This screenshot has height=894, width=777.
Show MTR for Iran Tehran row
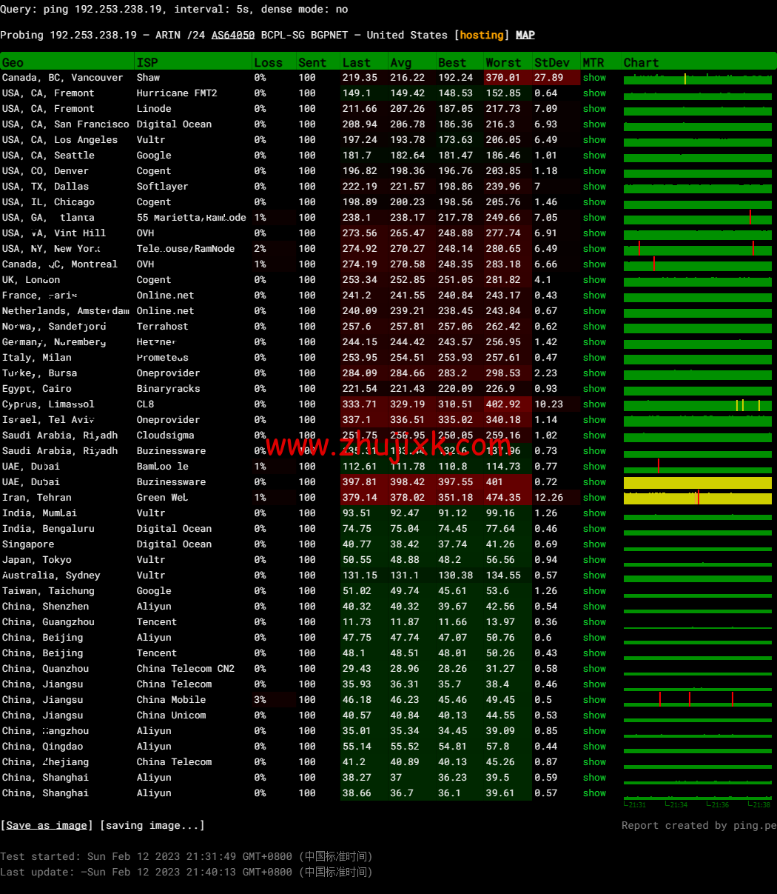[x=593, y=498]
